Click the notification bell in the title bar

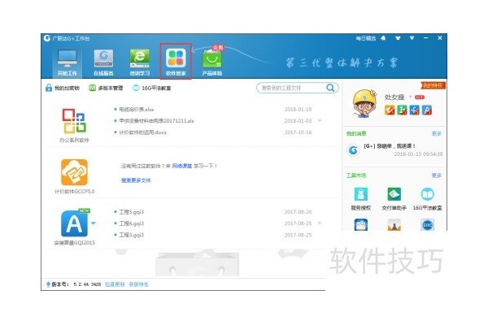pos(383,38)
